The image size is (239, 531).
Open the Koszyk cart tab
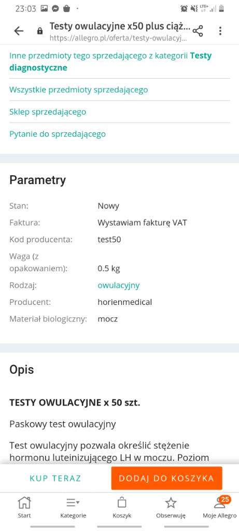point(122,507)
